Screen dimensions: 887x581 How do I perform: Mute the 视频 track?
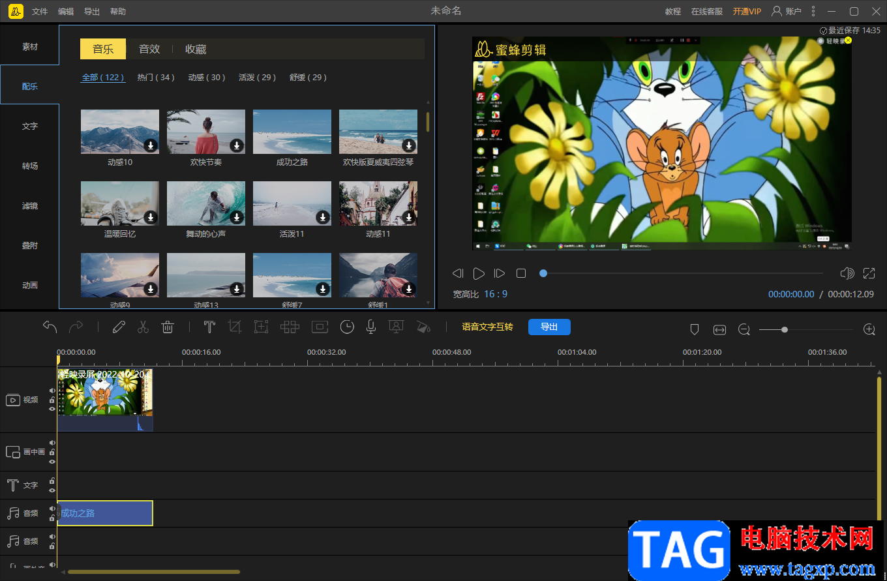coord(52,391)
